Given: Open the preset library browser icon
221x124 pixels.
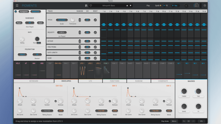Looking at the screenshot, I should [x=86, y=6].
